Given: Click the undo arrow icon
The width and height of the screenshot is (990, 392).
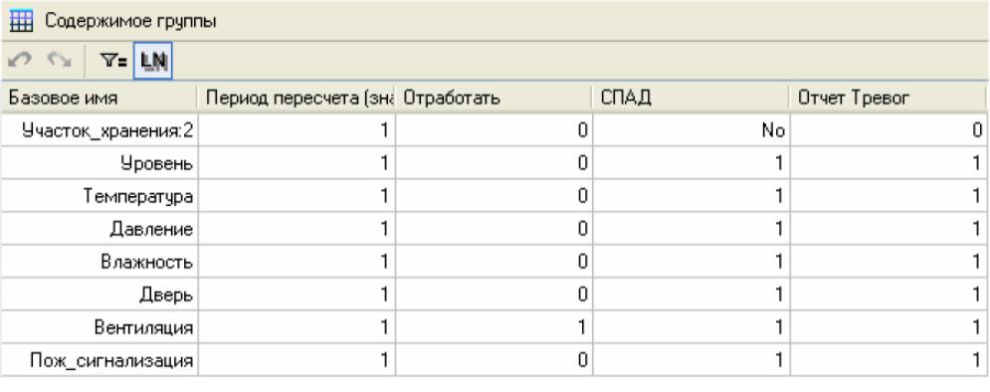Looking at the screenshot, I should click(20, 61).
